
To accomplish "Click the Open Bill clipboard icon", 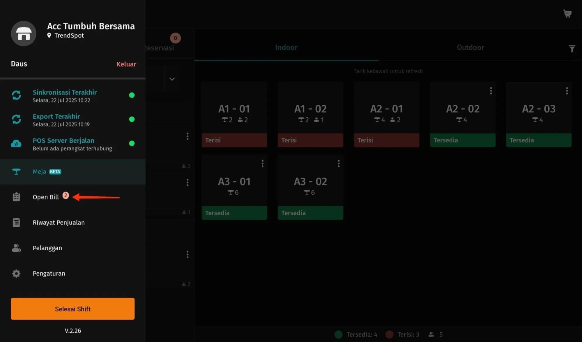I will 16,197.
